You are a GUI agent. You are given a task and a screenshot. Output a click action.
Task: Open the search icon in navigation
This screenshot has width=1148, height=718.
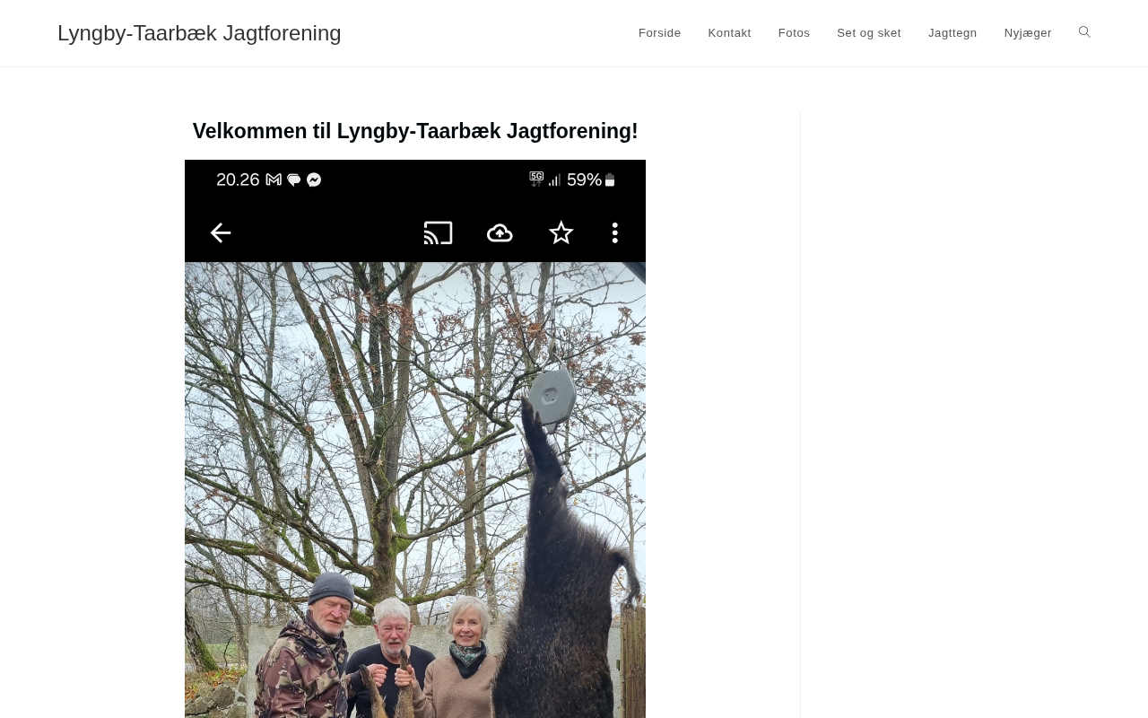click(x=1084, y=32)
